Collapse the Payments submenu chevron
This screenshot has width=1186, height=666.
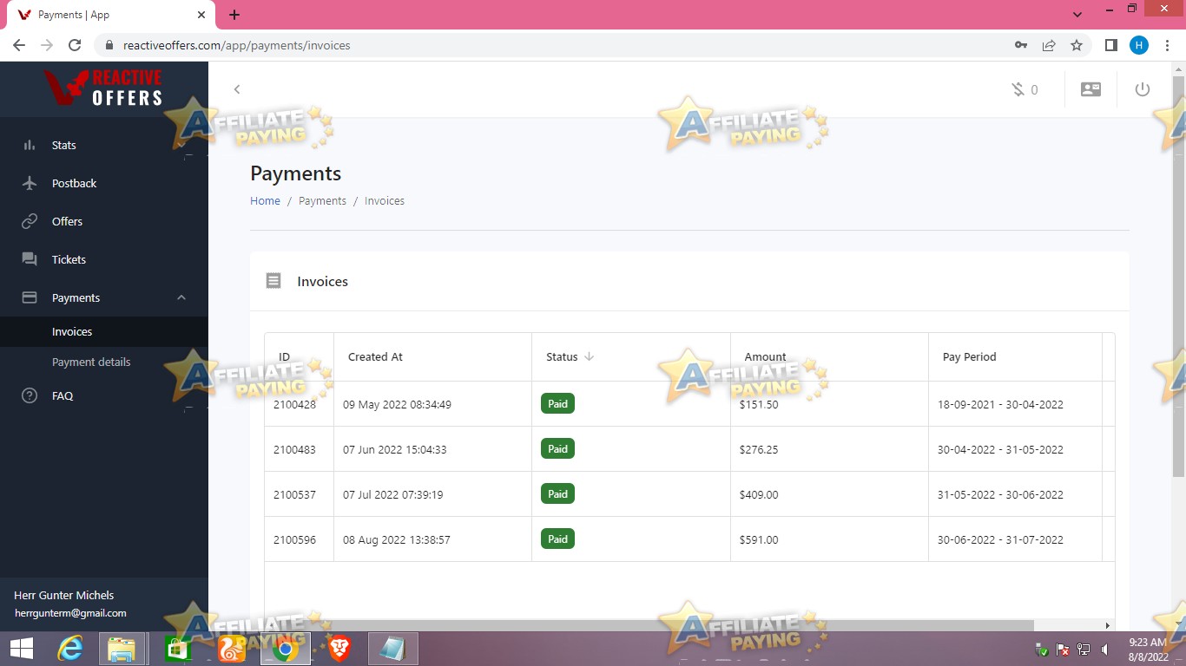click(x=181, y=297)
